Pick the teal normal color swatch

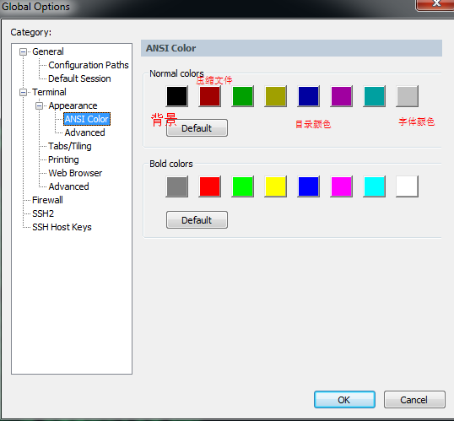tap(374, 96)
